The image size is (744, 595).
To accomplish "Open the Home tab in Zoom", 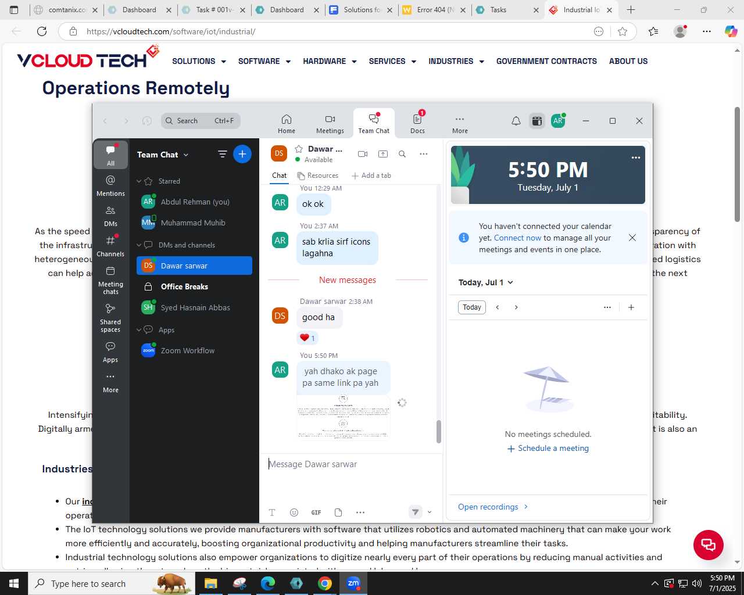I will click(287, 124).
